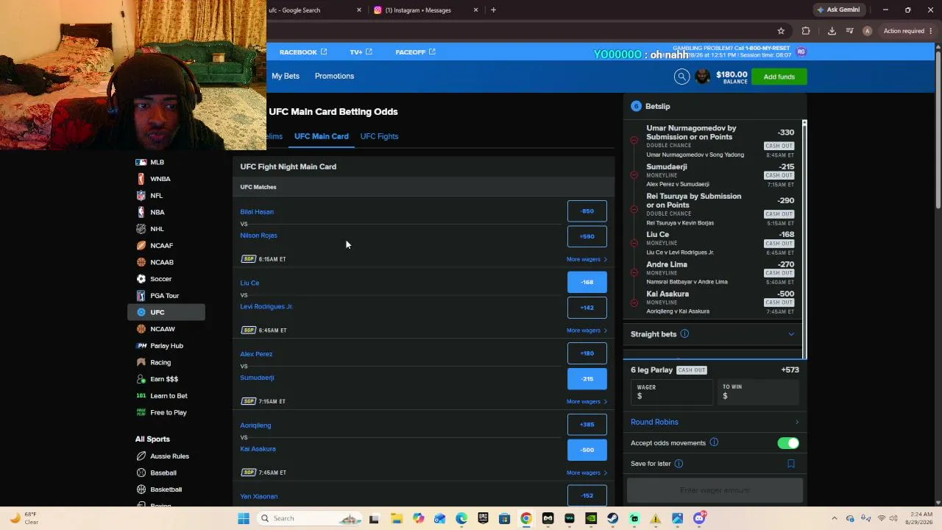Toggle Accept odds movements switch
Screen dimensions: 942x530
point(788,443)
